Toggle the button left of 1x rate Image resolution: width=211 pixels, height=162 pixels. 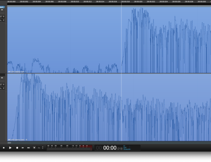34,148
